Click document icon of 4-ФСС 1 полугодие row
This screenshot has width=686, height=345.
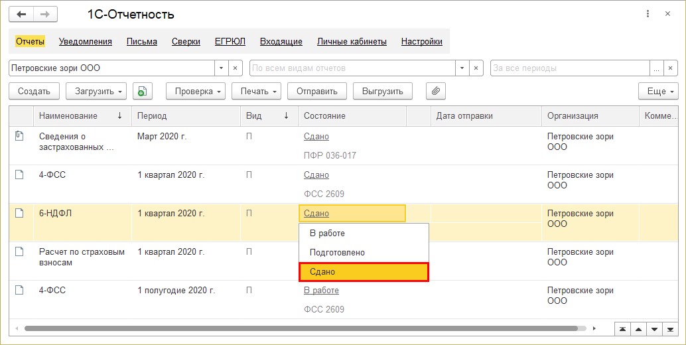pos(19,290)
